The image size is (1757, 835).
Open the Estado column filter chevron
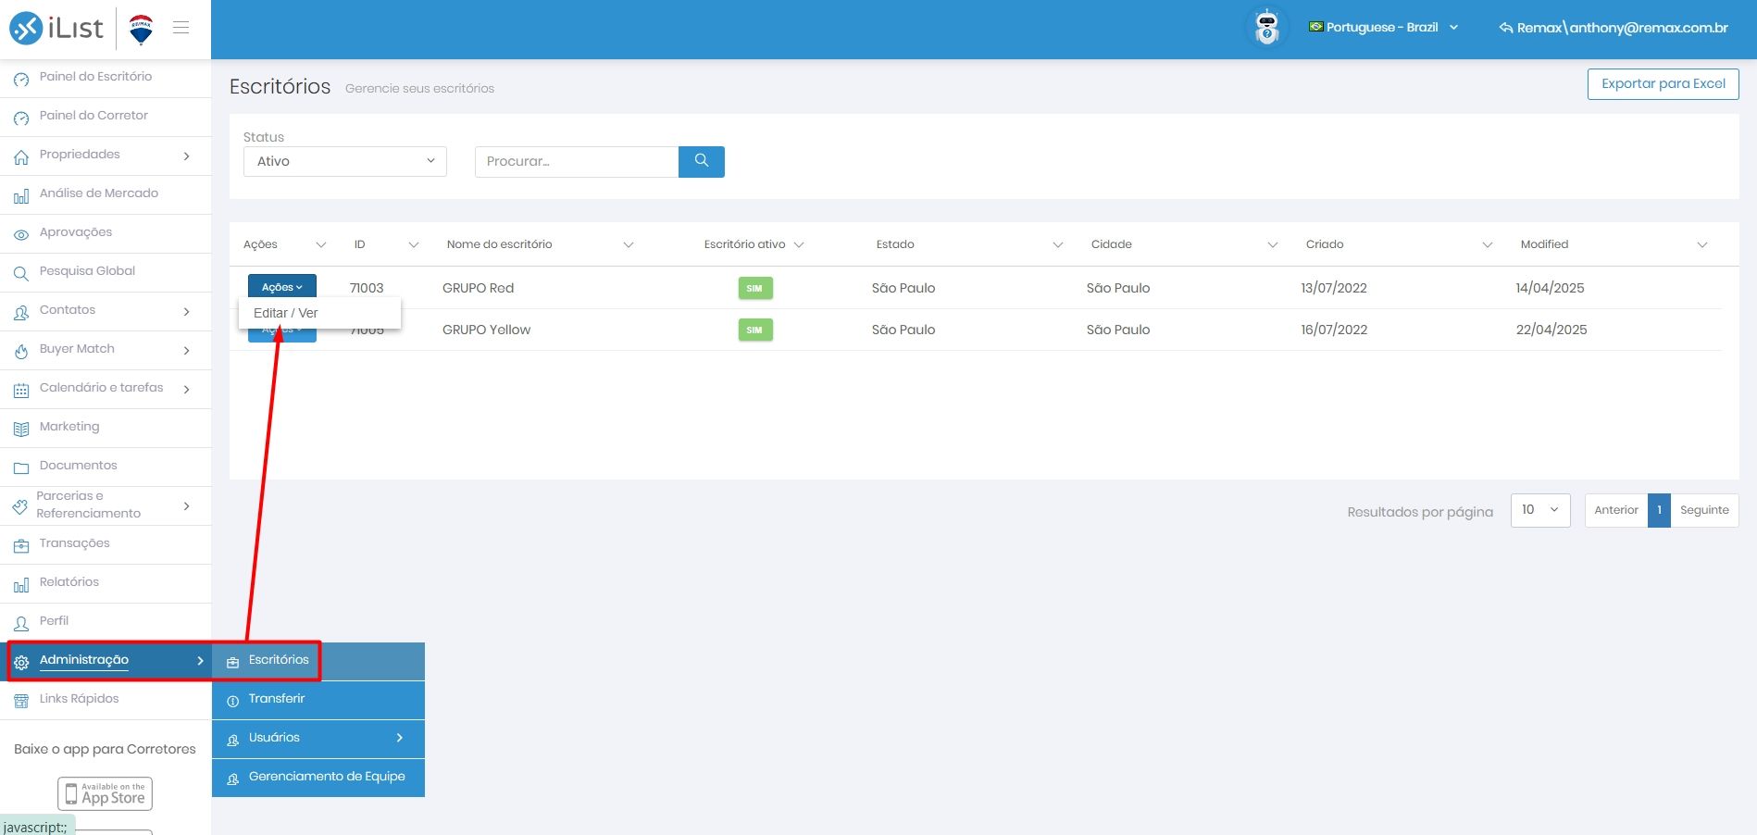[1058, 245]
